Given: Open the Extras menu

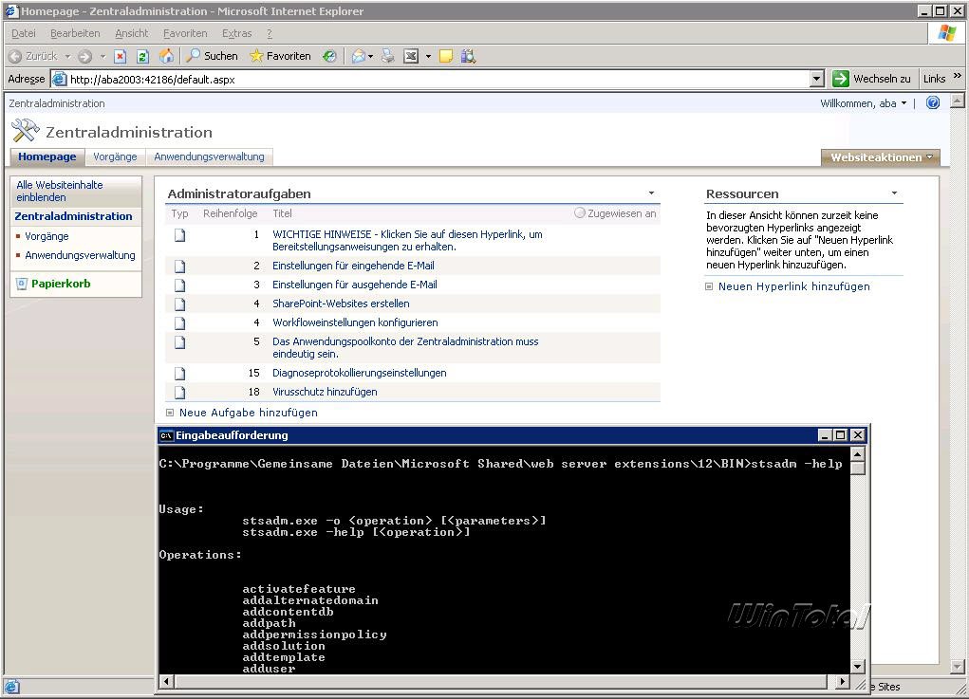Looking at the screenshot, I should pos(236,33).
